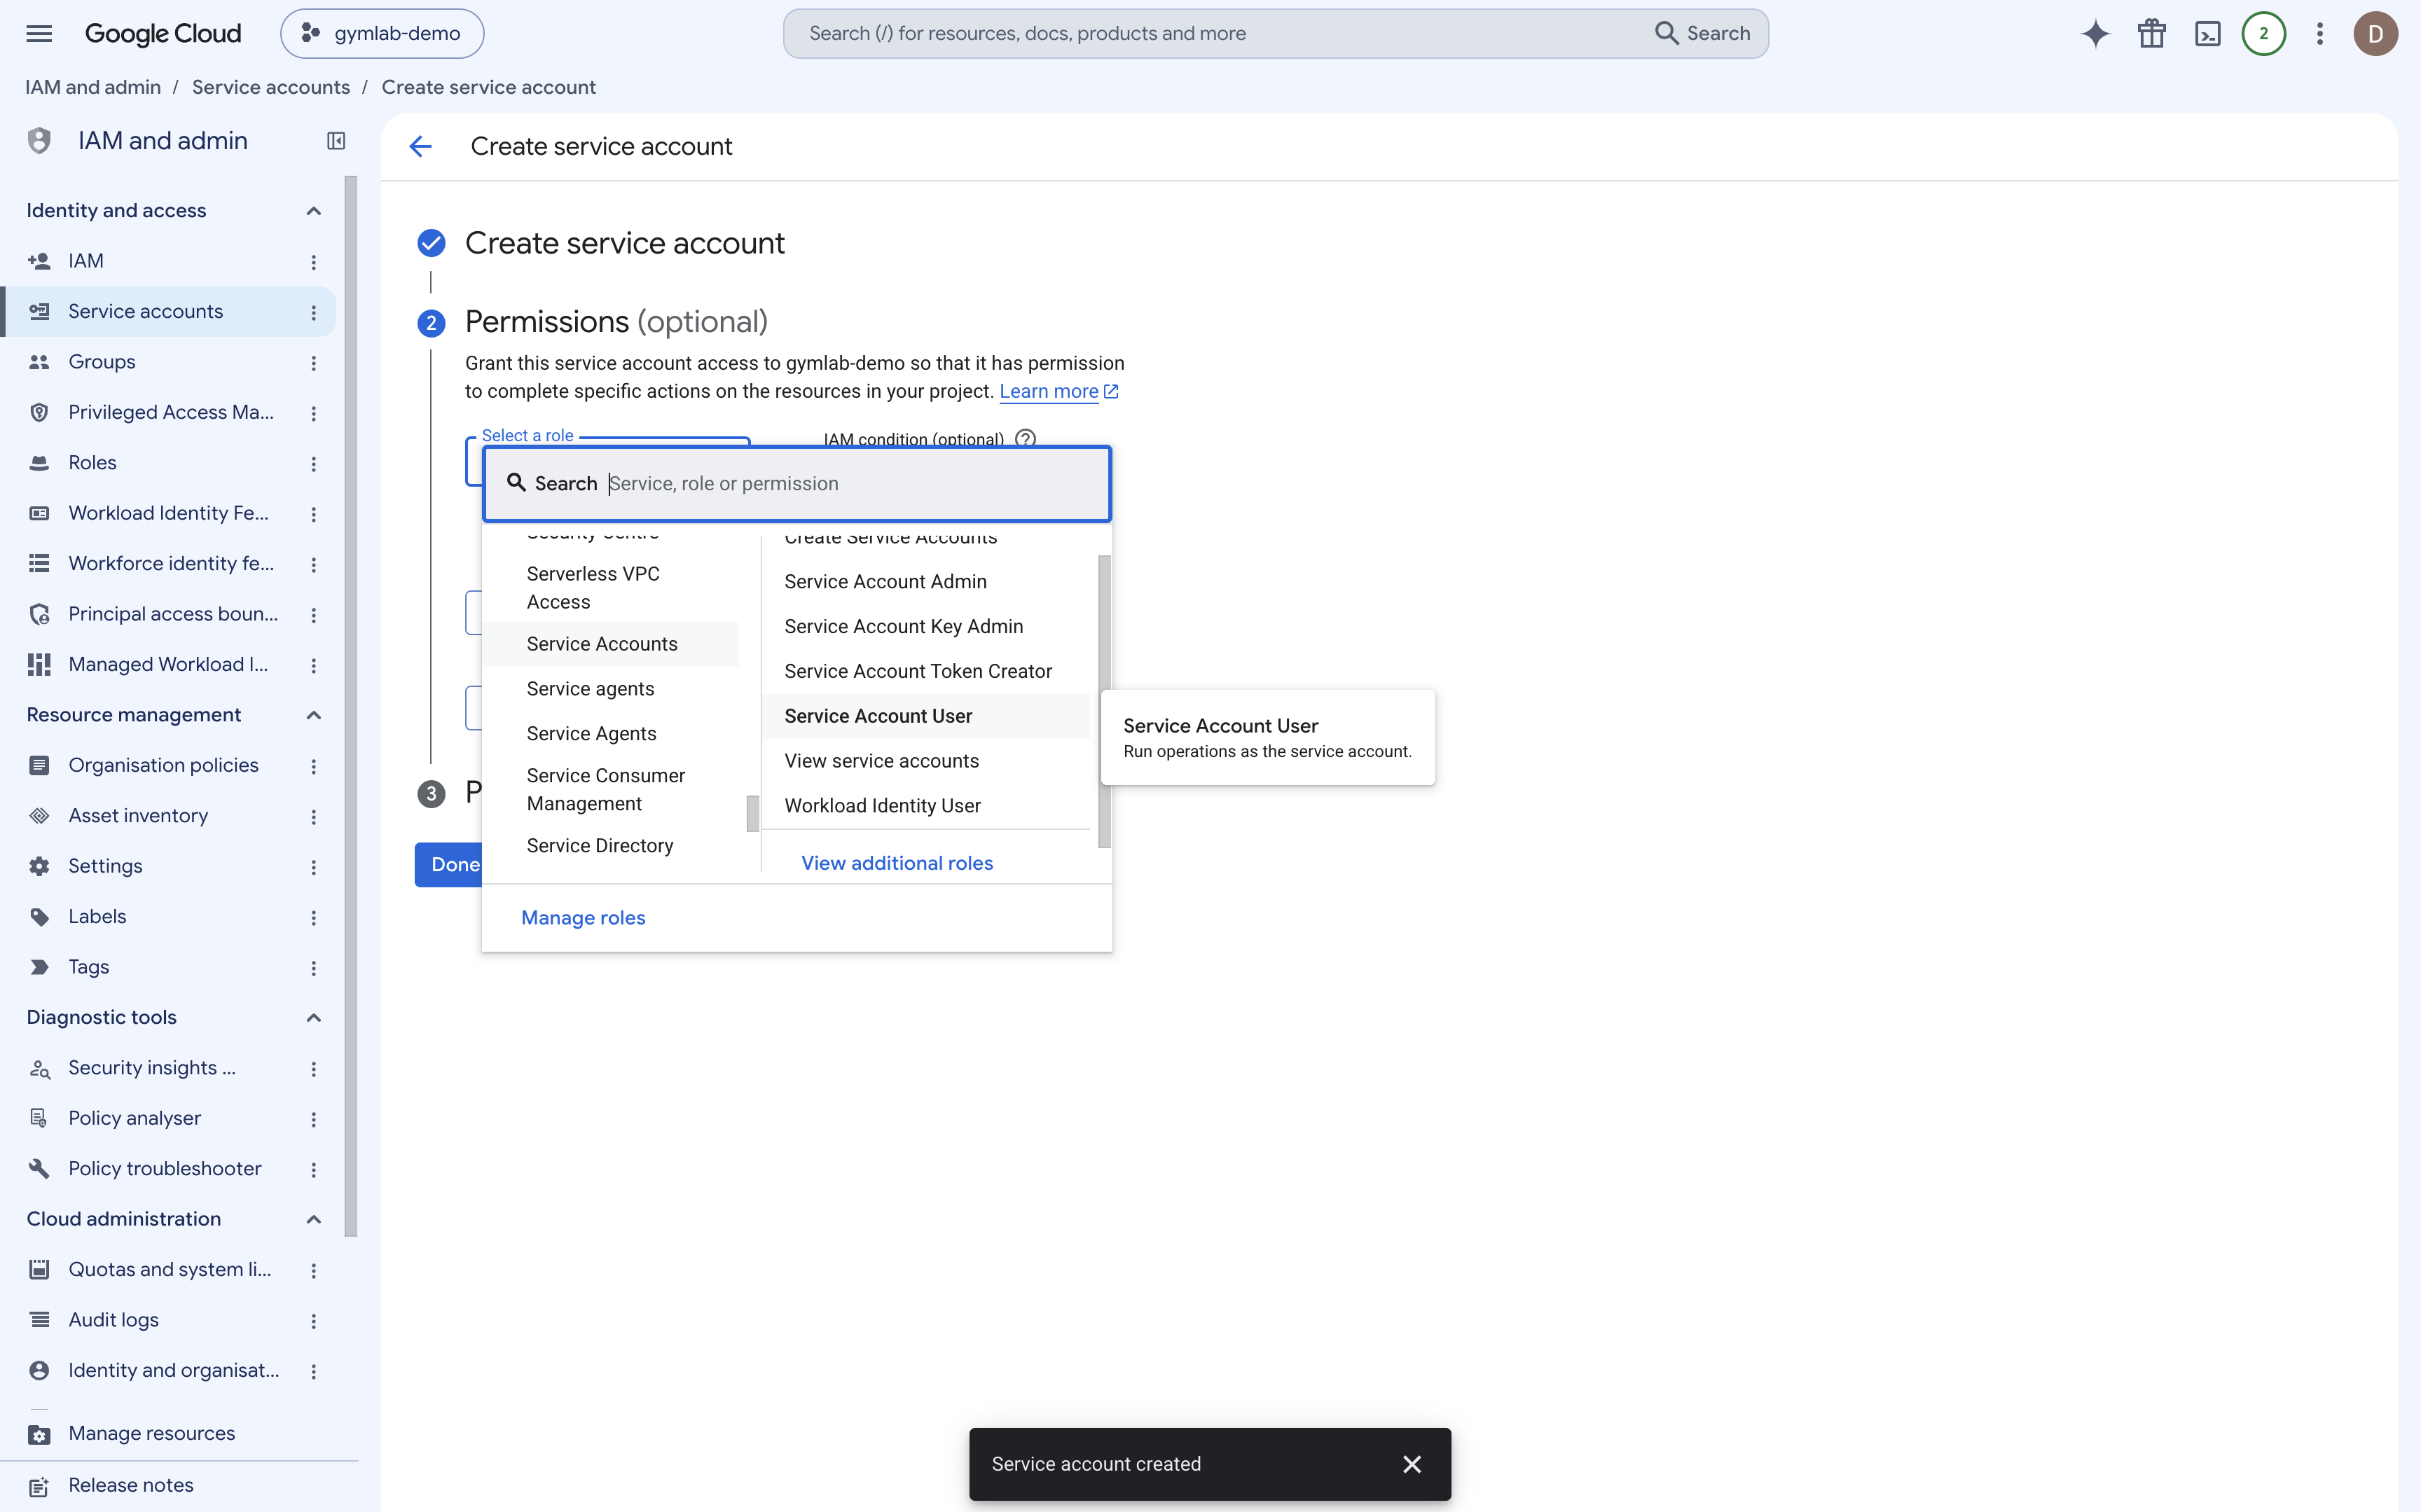Open more options for Roles item
Screen dimensions: 2421x1512
click(313, 463)
